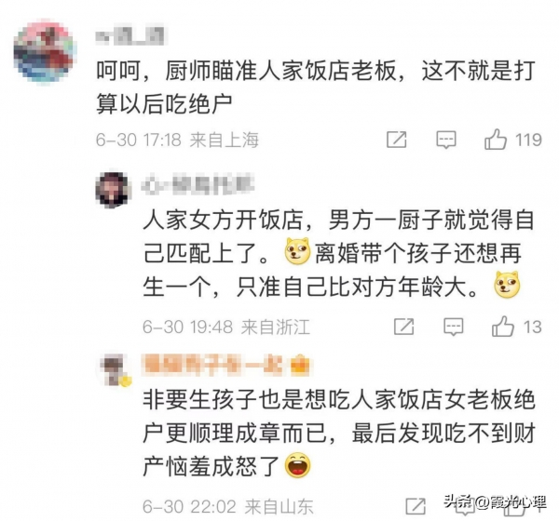This screenshot has height=521, width=559.
Task: Open the Shandong replier's small avatar
Action: coord(114,370)
